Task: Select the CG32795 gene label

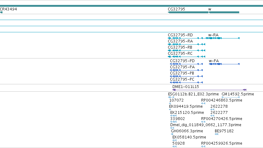Action: 176,9
